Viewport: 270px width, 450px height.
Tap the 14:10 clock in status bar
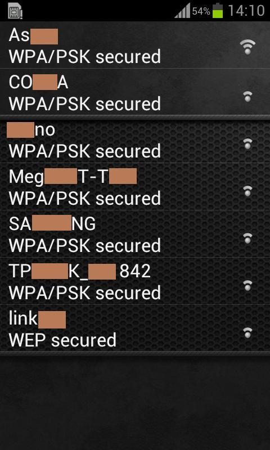tap(246, 11)
